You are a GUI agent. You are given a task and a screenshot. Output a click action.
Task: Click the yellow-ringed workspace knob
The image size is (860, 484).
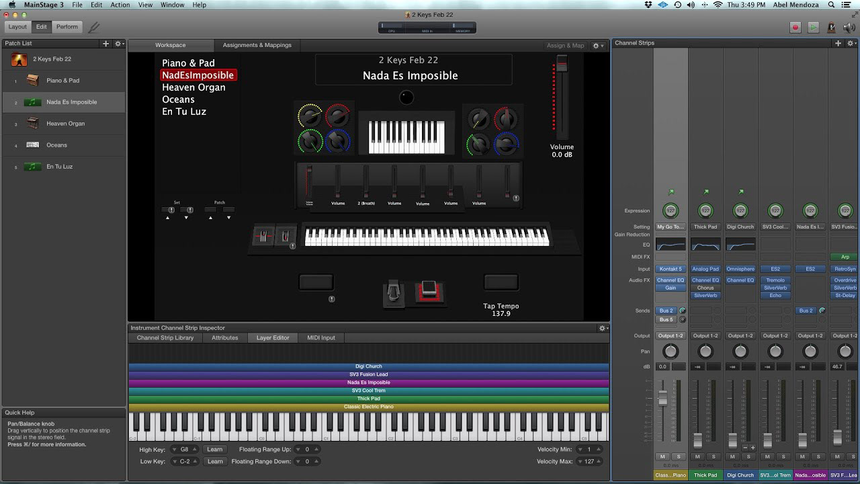pyautogui.click(x=310, y=116)
